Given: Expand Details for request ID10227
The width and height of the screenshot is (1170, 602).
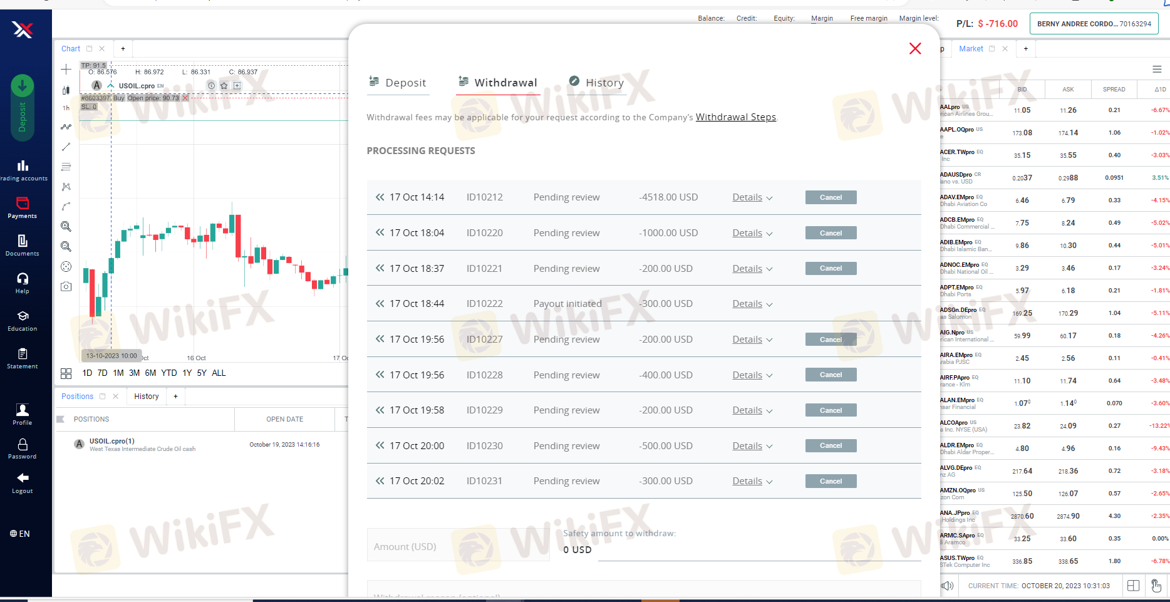Looking at the screenshot, I should [752, 340].
